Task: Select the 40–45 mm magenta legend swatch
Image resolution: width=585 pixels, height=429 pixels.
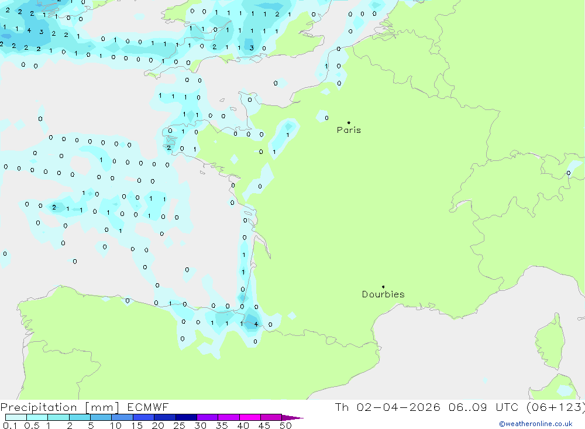Action: pos(250,417)
